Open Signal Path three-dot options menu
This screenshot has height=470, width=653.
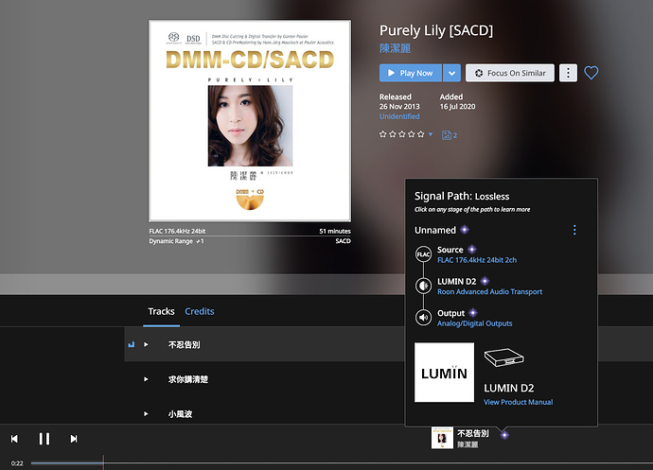point(574,230)
